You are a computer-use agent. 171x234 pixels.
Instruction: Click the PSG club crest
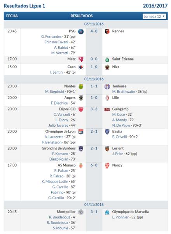coord(81,32)
